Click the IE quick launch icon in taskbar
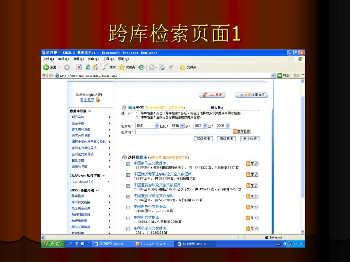Screen dimensions: 350x262 point(71,244)
